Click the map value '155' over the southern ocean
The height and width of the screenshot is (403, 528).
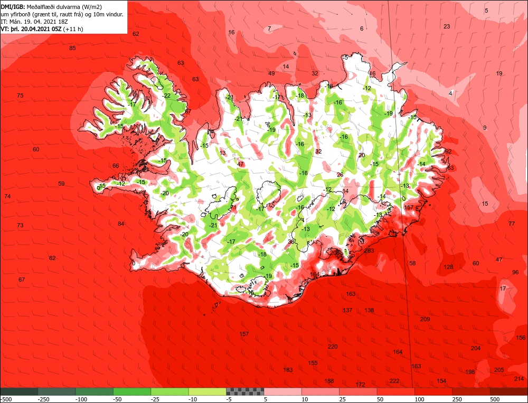(x=313, y=362)
